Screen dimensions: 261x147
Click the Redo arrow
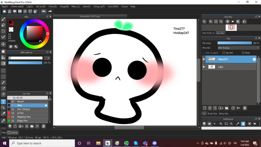50,11
